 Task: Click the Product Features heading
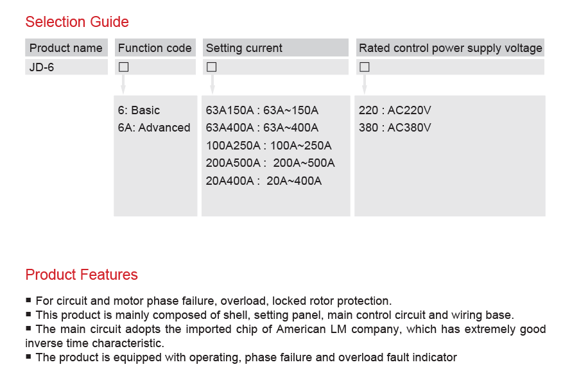82,275
